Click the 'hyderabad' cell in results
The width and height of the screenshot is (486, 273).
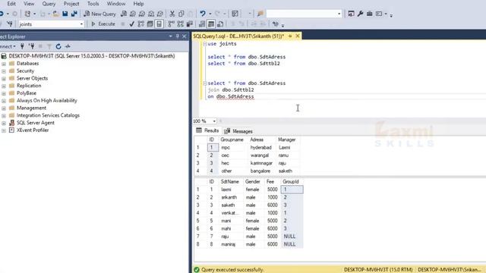pos(260,147)
